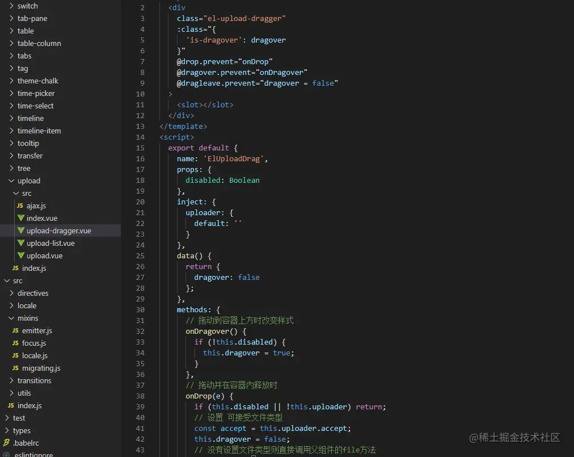The height and width of the screenshot is (457, 574).
Task: Click the JS icon beside emitter.js
Action: point(15,330)
